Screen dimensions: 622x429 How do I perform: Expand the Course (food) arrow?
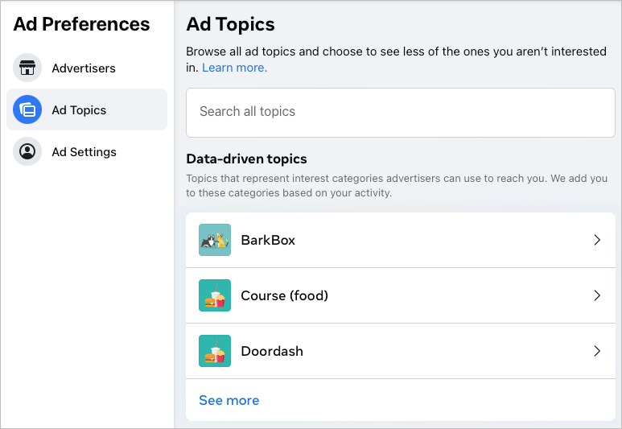[597, 295]
